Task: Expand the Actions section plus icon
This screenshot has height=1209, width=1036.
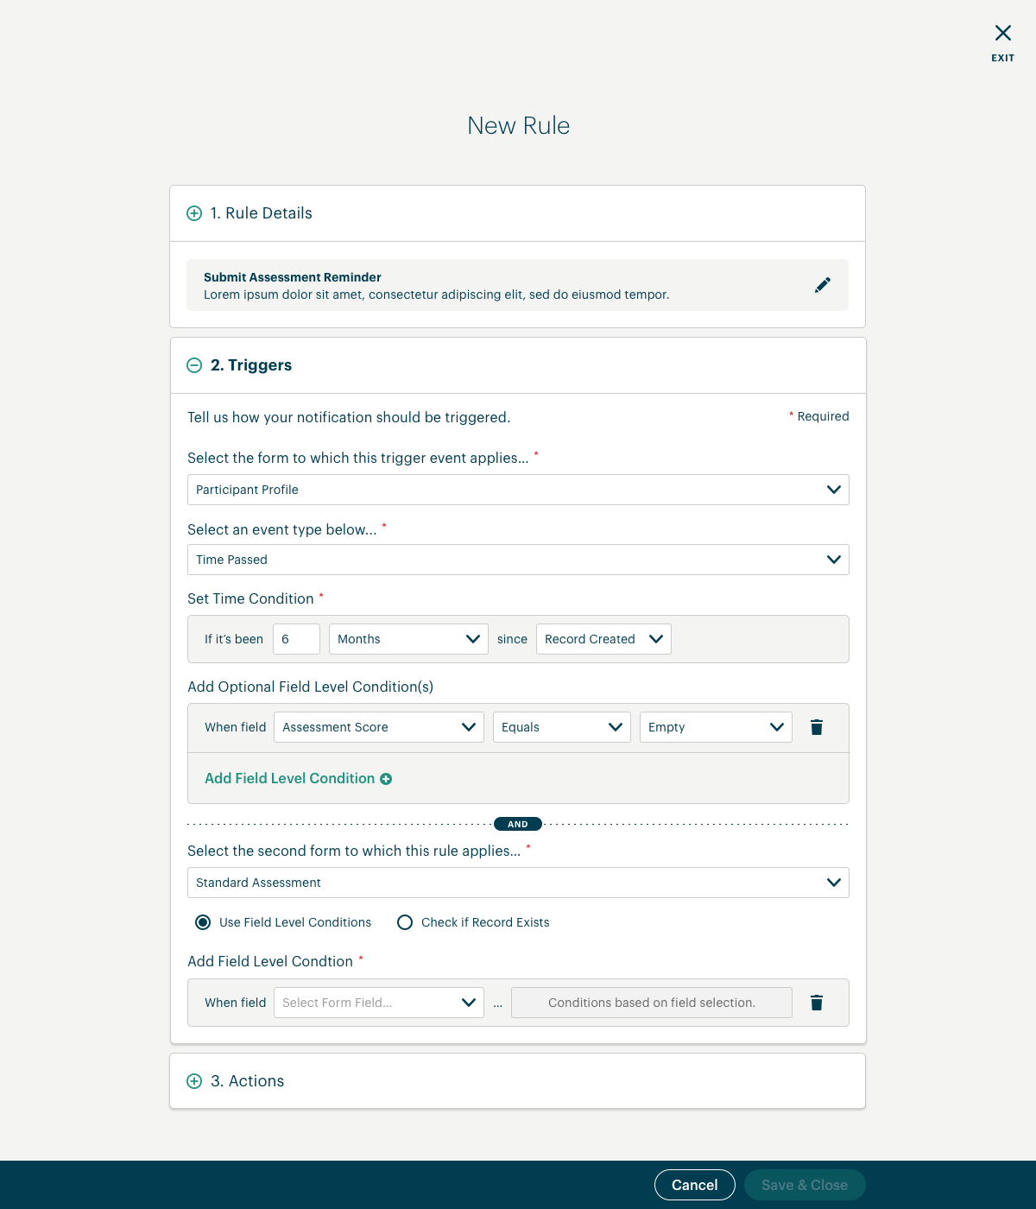Action: coord(194,1081)
